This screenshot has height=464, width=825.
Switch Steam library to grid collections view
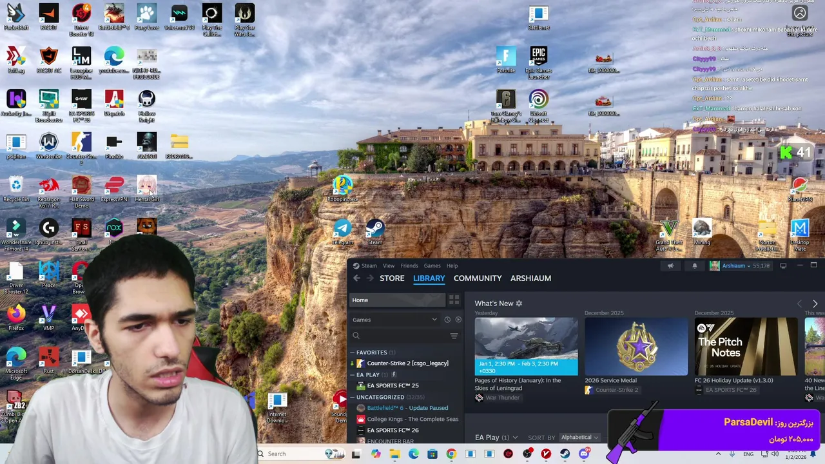pos(454,300)
